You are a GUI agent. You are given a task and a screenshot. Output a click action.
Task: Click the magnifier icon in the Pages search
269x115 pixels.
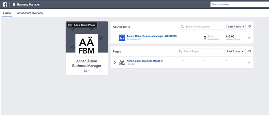pyautogui.click(x=181, y=51)
